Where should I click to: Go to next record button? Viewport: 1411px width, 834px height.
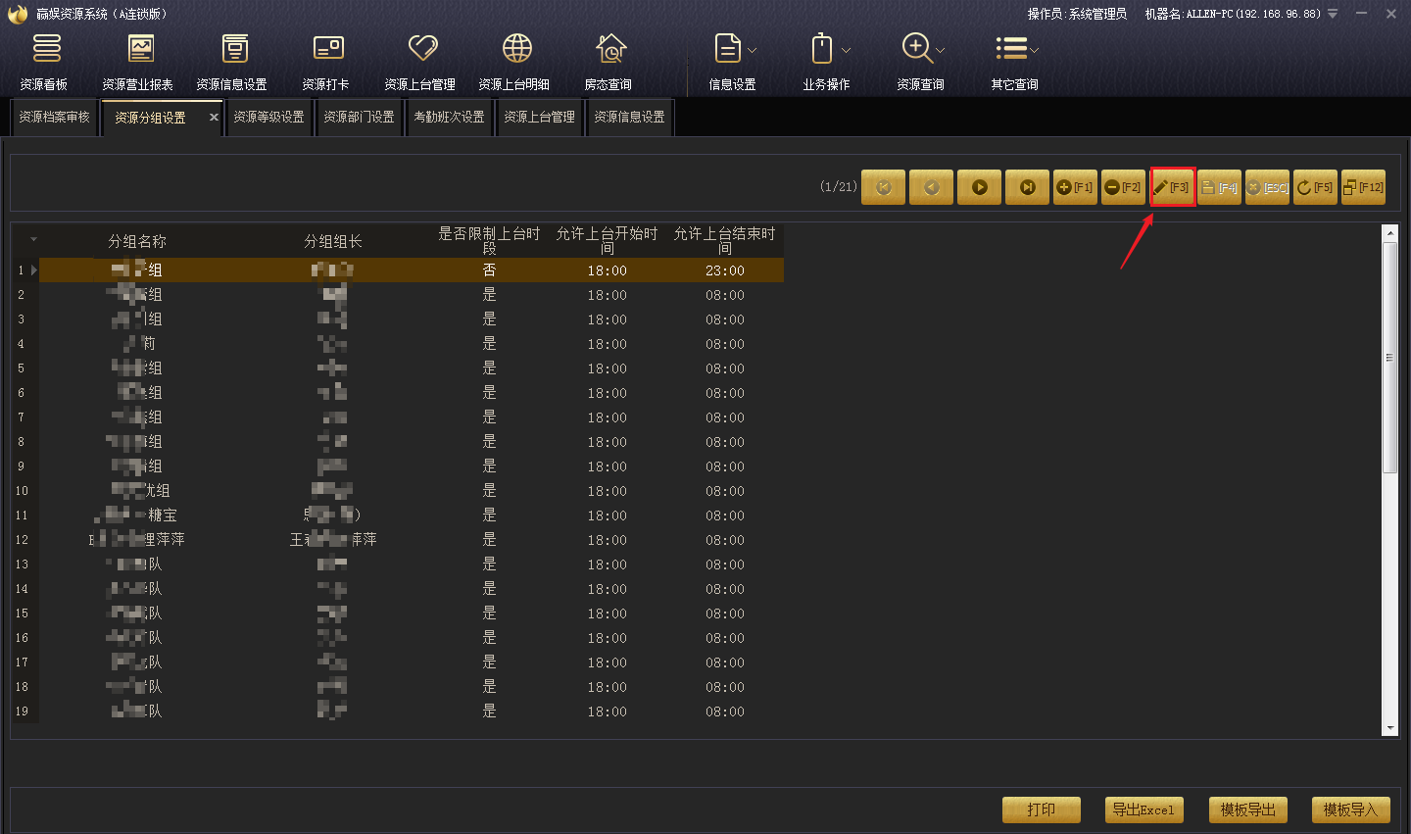point(980,187)
